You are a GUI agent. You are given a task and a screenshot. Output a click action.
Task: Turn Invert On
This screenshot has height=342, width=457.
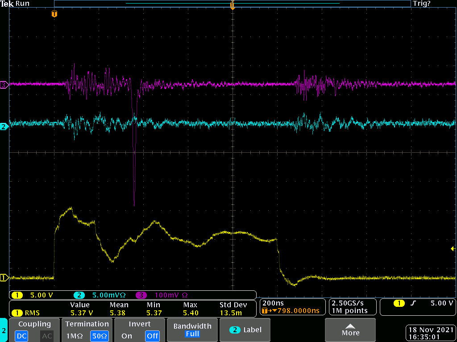pos(127,336)
